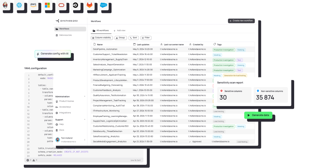
Task: Click the error count icon in YAML status bar
Action: (x=28, y=160)
